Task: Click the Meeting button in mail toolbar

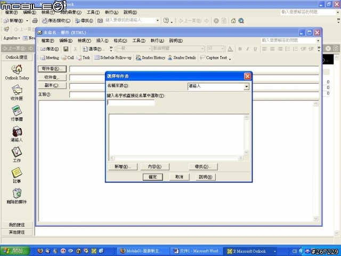Action: point(50,58)
